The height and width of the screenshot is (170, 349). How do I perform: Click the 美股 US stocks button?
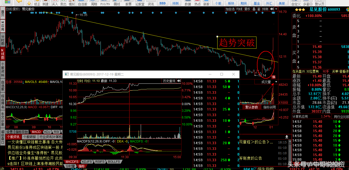[282, 3]
